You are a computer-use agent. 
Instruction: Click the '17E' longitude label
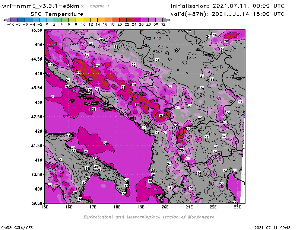[x=93, y=207]
